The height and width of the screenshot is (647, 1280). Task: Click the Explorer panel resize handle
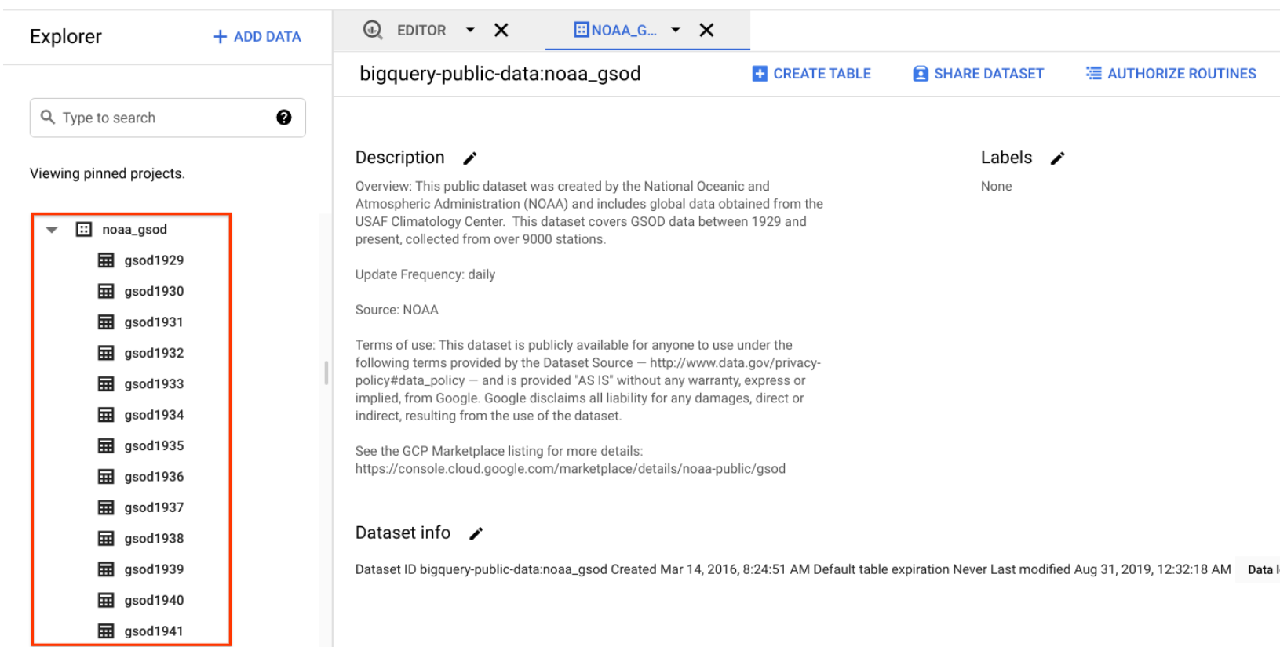coord(326,373)
